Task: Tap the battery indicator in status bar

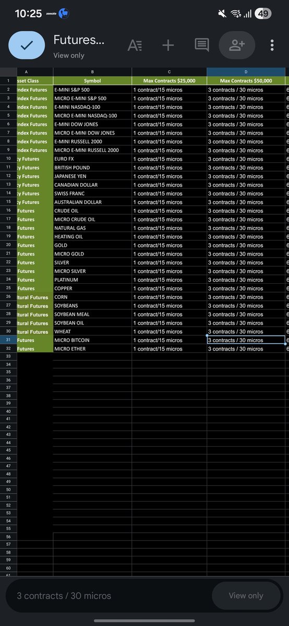Action: click(263, 14)
